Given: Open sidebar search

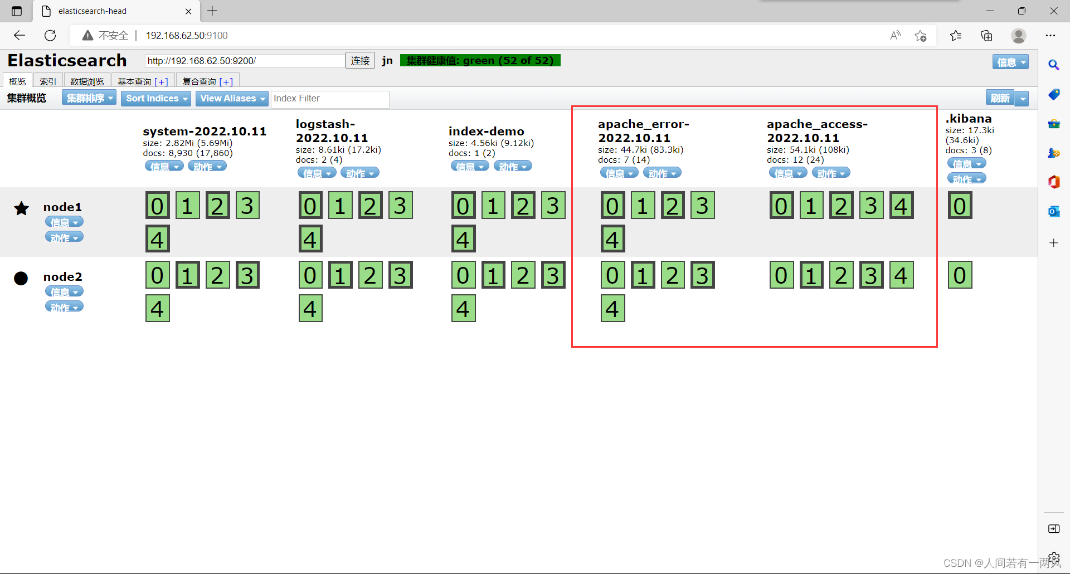Looking at the screenshot, I should click(x=1054, y=65).
